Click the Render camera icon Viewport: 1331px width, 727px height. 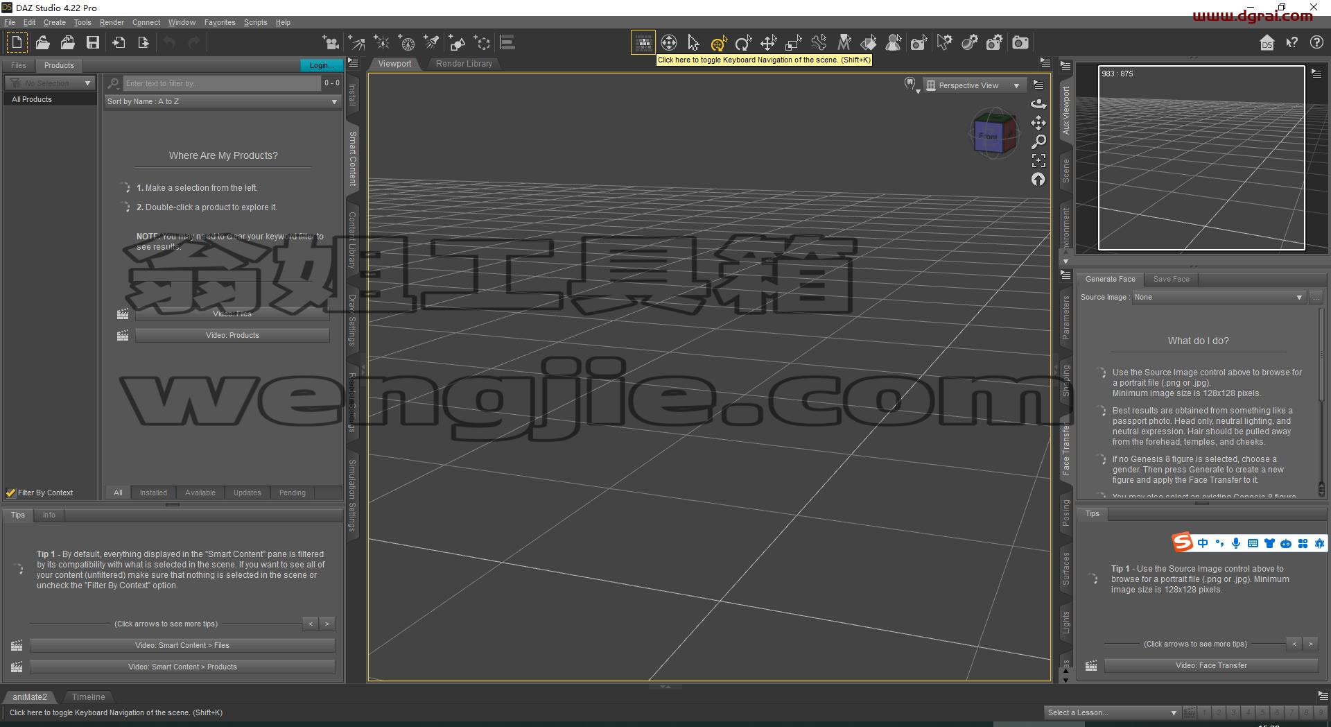(1020, 43)
